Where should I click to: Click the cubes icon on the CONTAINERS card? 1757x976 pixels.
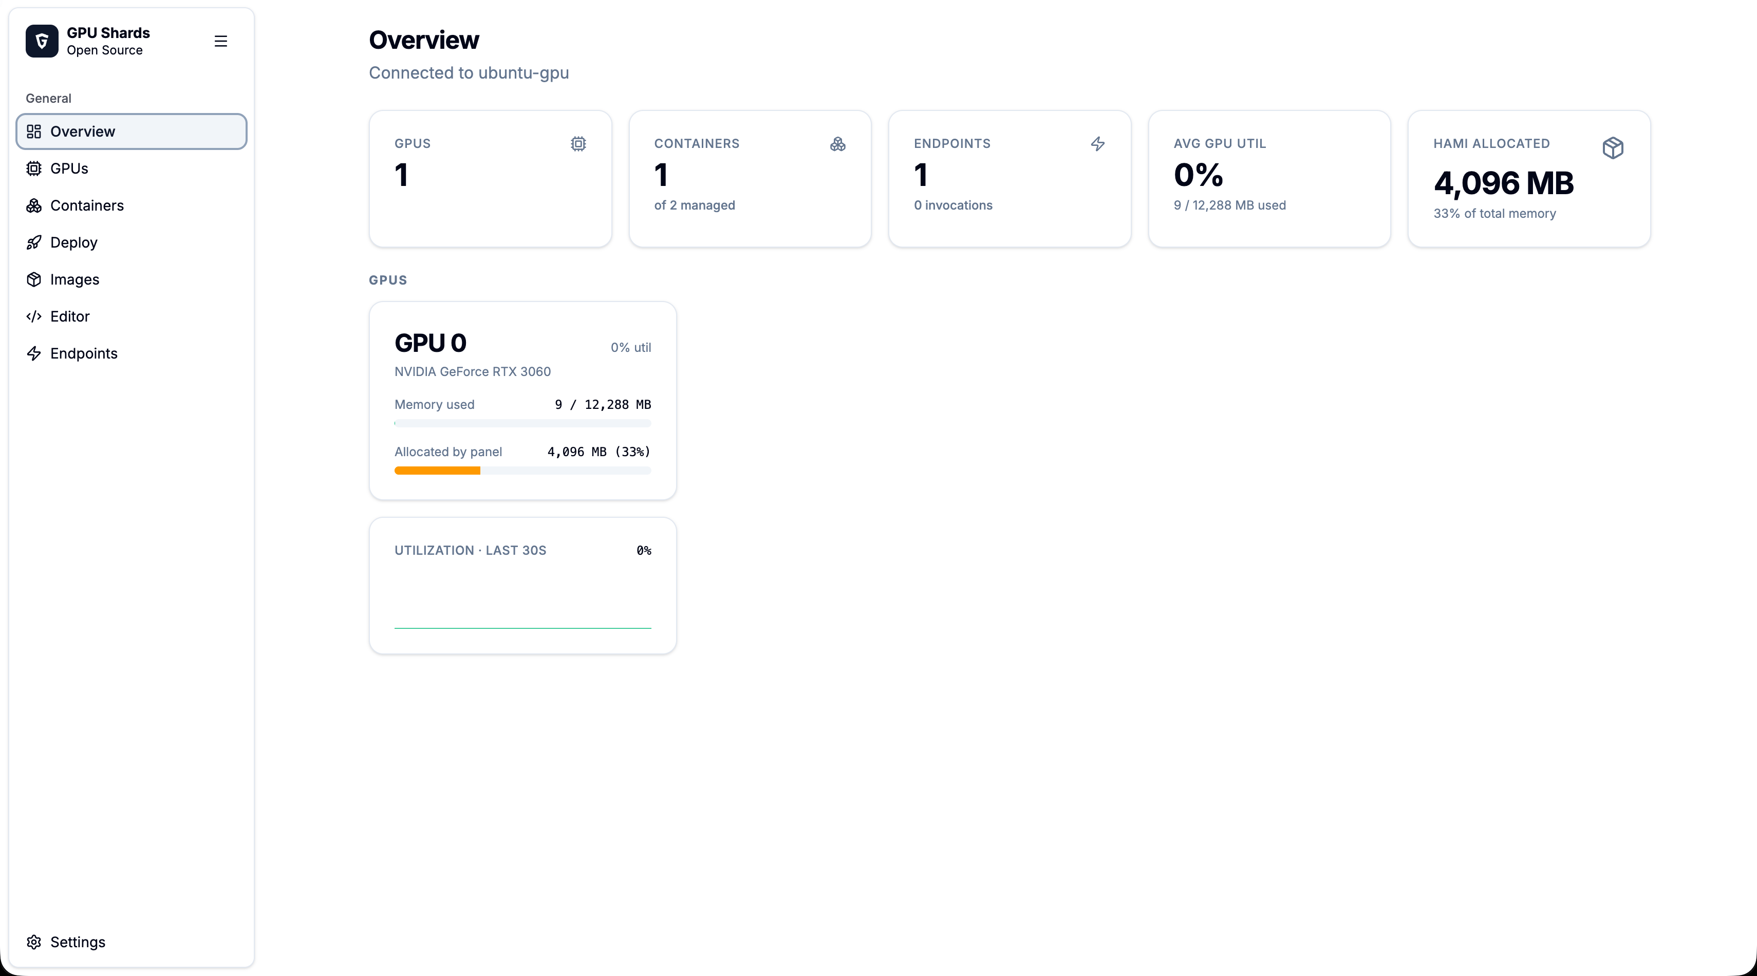coord(838,143)
